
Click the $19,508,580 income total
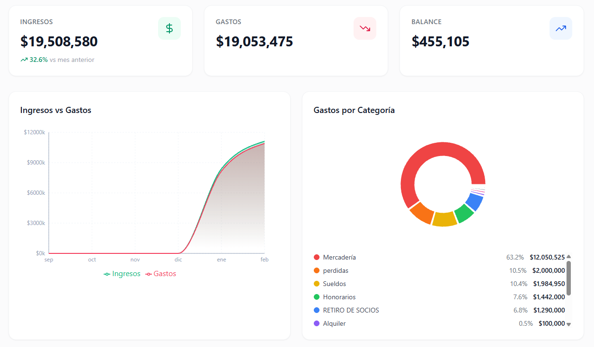(x=59, y=42)
